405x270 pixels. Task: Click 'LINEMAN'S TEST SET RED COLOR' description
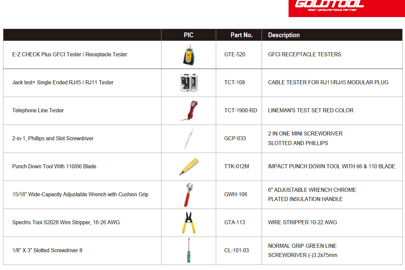(x=311, y=111)
